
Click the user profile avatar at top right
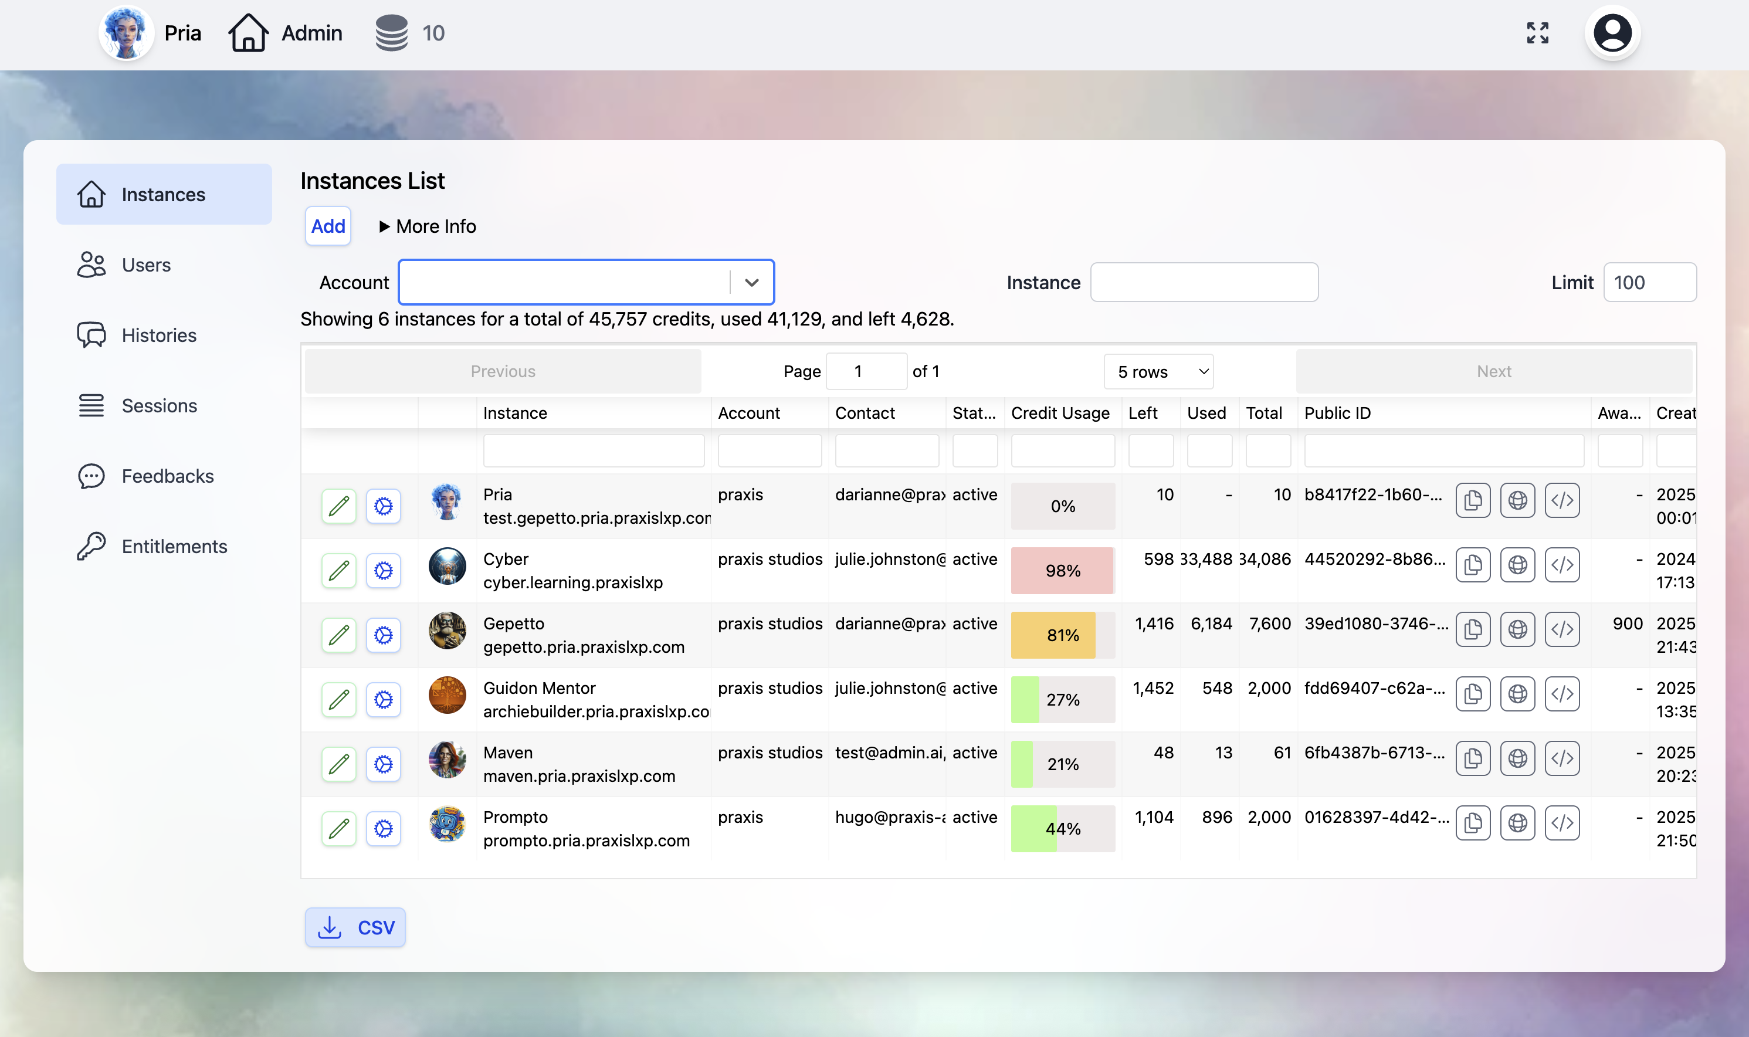point(1611,32)
